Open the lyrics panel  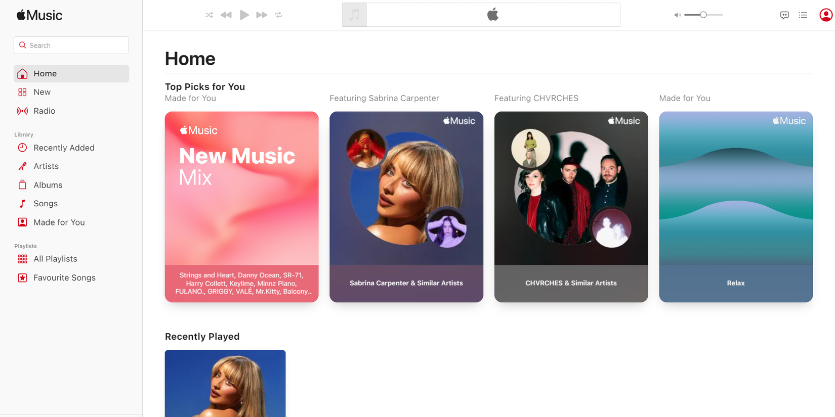coord(784,15)
